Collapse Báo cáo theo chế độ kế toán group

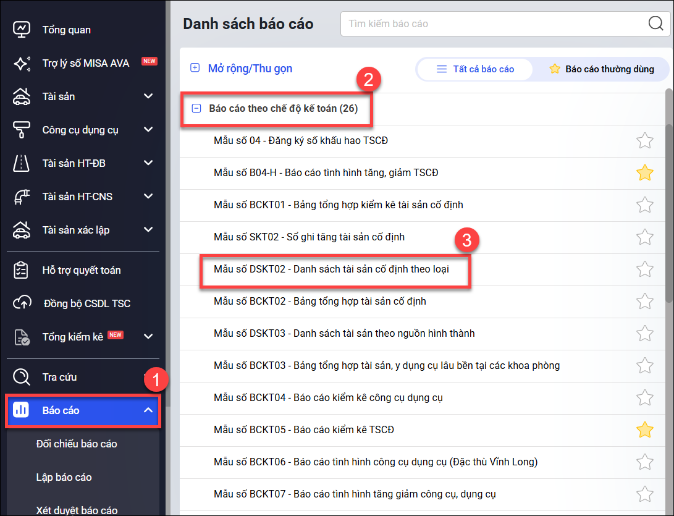[x=196, y=109]
